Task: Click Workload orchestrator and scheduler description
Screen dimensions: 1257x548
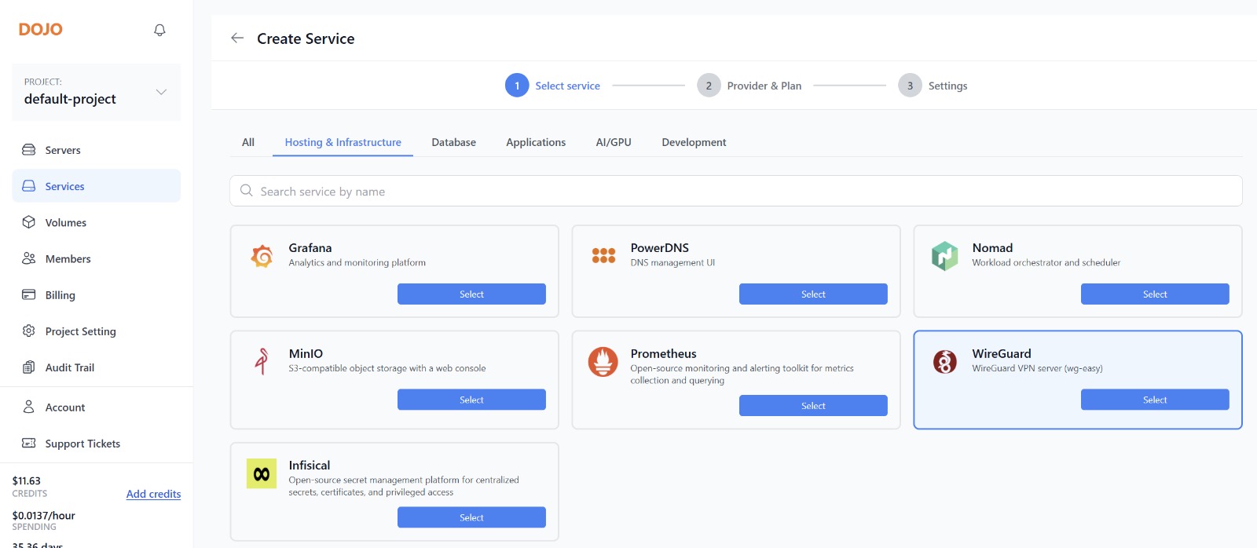Action: coord(1046,262)
